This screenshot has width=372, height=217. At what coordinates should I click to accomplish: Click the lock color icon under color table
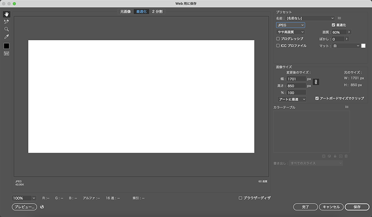[335, 156]
